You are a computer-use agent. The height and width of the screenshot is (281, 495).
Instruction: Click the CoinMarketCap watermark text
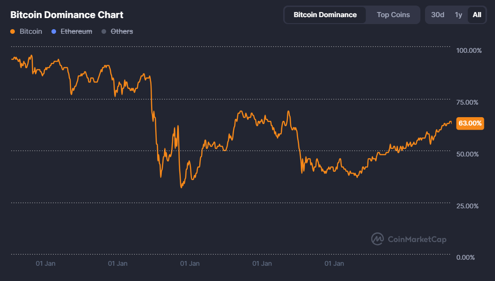click(x=417, y=239)
